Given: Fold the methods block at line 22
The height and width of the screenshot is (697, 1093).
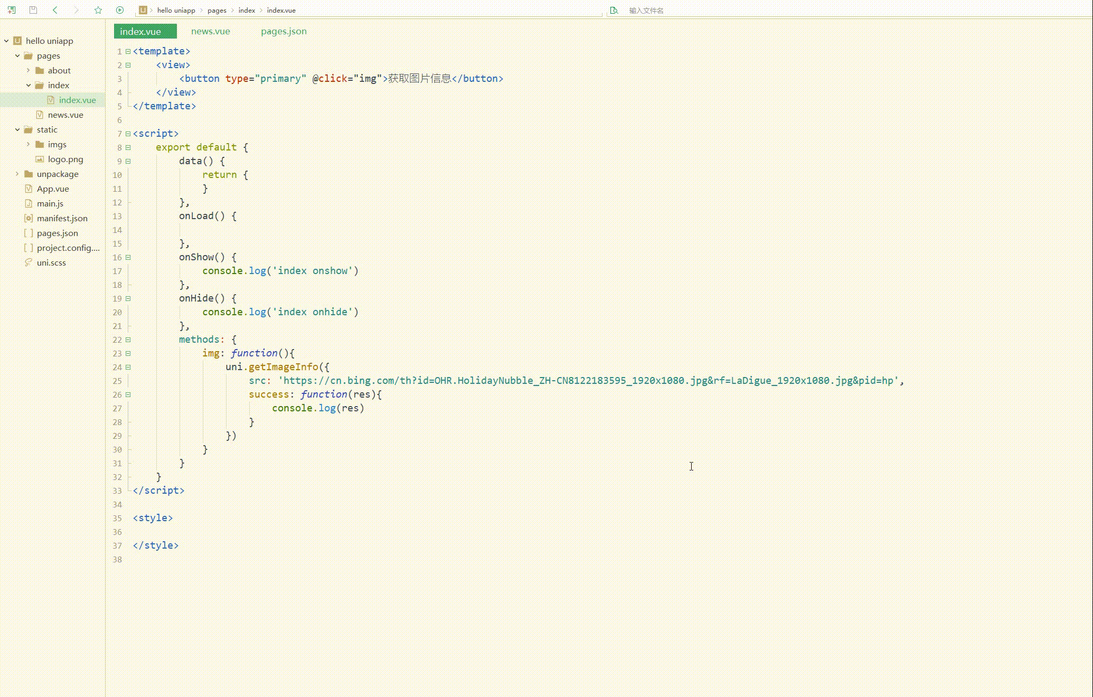Looking at the screenshot, I should pos(128,340).
